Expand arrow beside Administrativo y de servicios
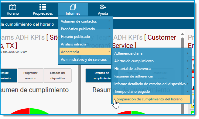The image size is (199, 119). [x=109, y=59]
